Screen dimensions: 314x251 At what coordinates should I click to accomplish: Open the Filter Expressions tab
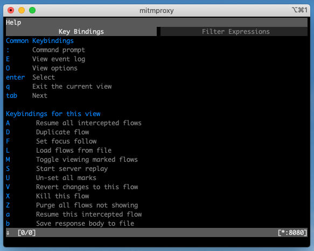point(234,32)
